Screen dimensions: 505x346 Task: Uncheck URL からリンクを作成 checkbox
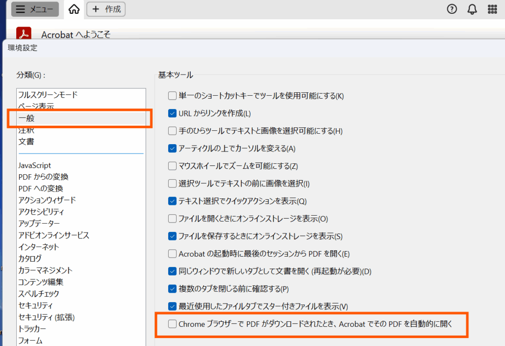172,113
